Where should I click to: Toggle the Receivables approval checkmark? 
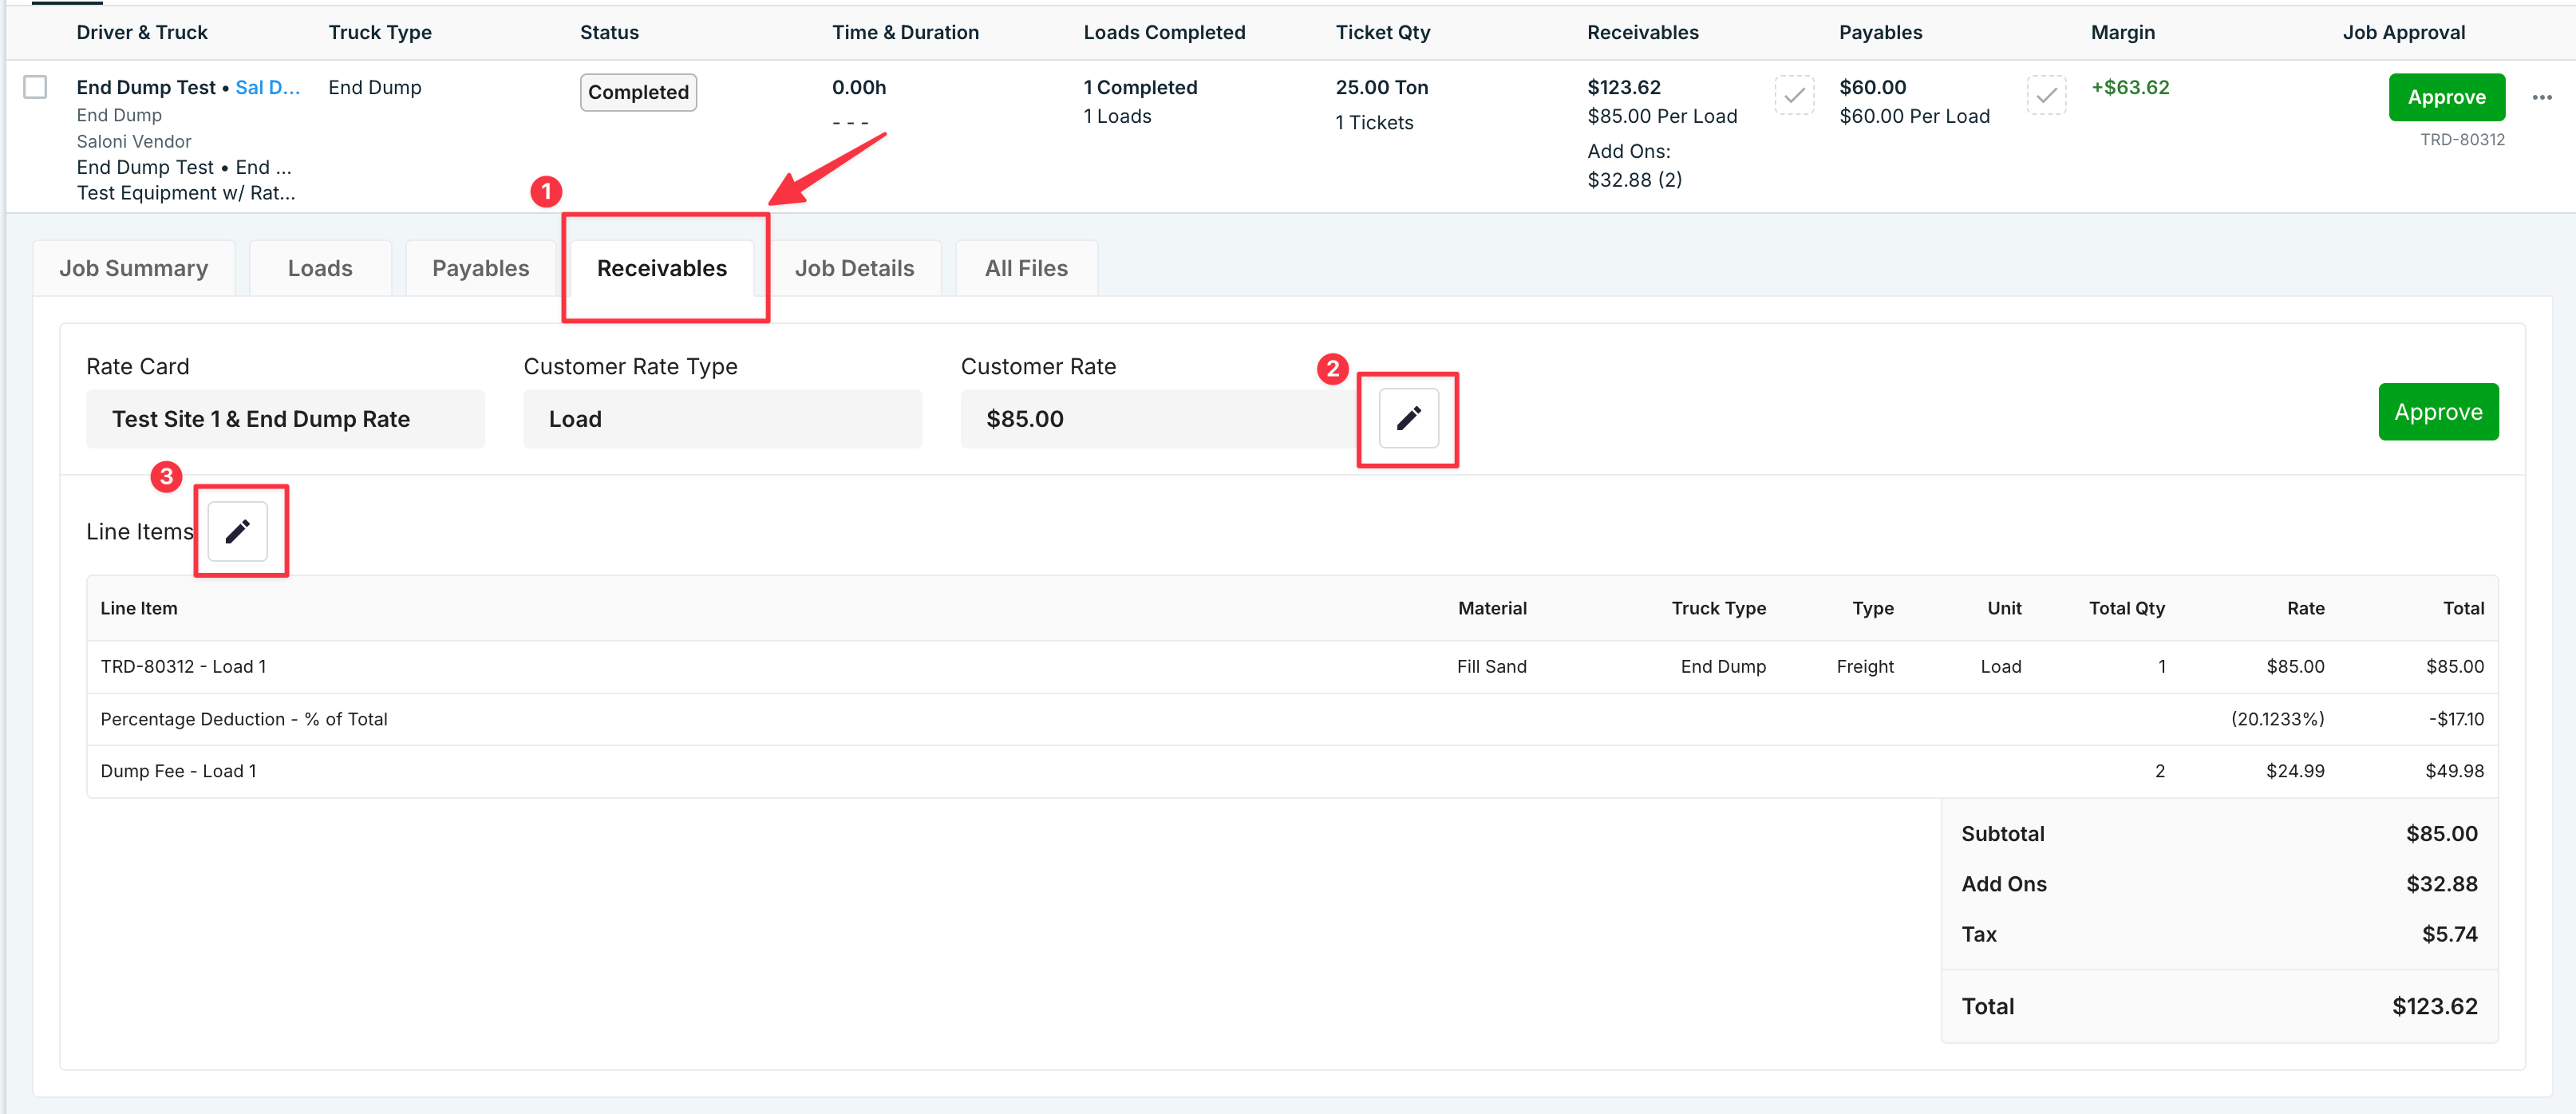(1794, 95)
